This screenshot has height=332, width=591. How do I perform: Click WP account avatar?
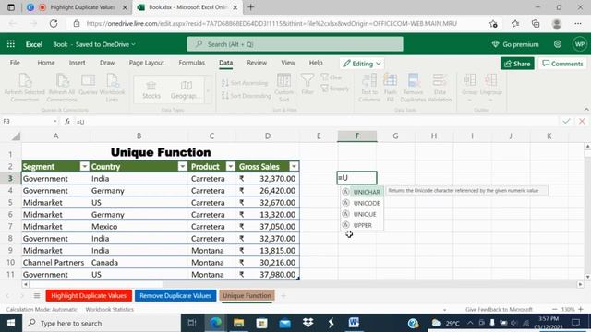tap(579, 44)
